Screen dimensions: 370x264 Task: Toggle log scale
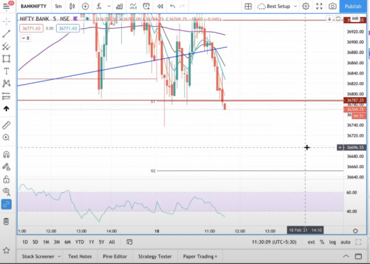coord(332,242)
